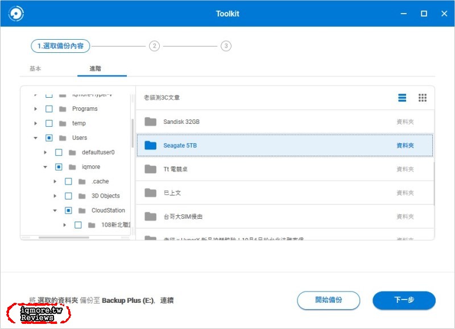455x329 pixels.
Task: Click step 2 circle in progress indicator
Action: [x=154, y=46]
